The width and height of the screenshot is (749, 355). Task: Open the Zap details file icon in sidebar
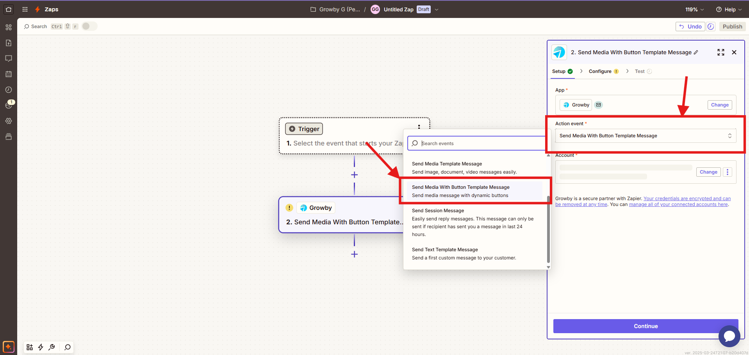click(x=9, y=43)
